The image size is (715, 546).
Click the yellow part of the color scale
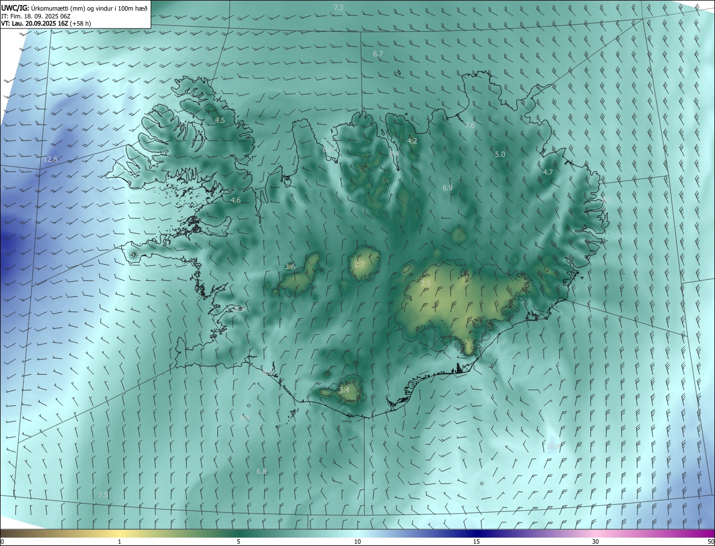(120, 533)
